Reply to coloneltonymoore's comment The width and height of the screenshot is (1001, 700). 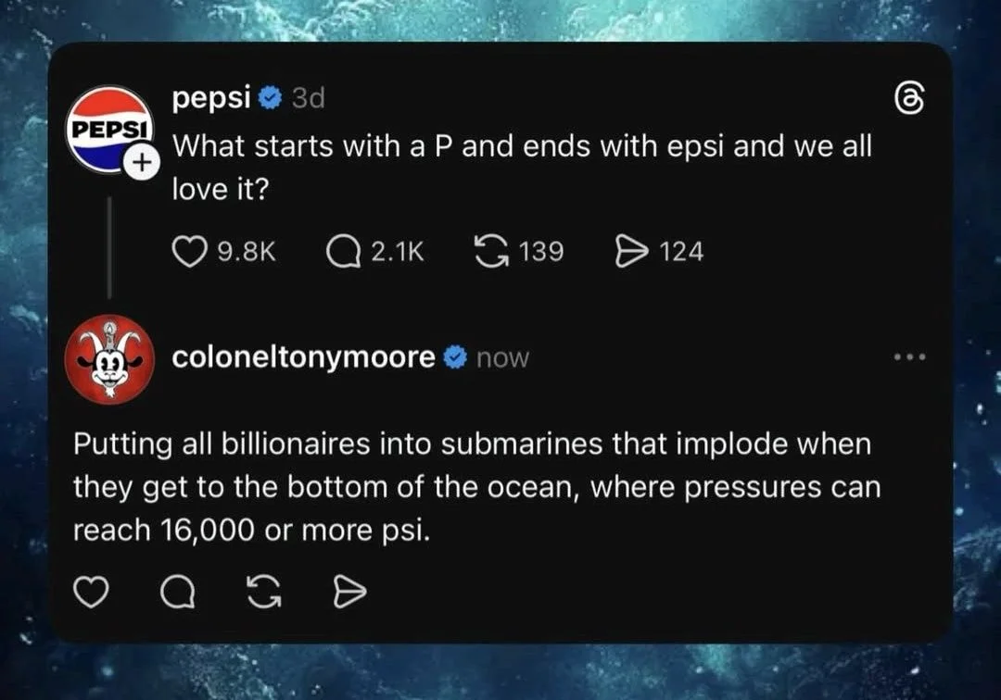(x=176, y=590)
